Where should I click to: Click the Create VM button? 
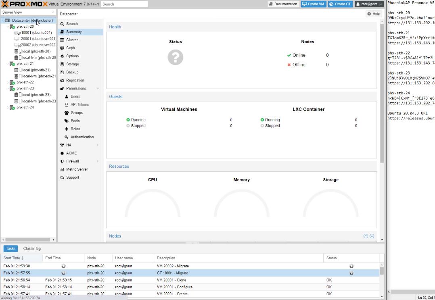pos(313,4)
